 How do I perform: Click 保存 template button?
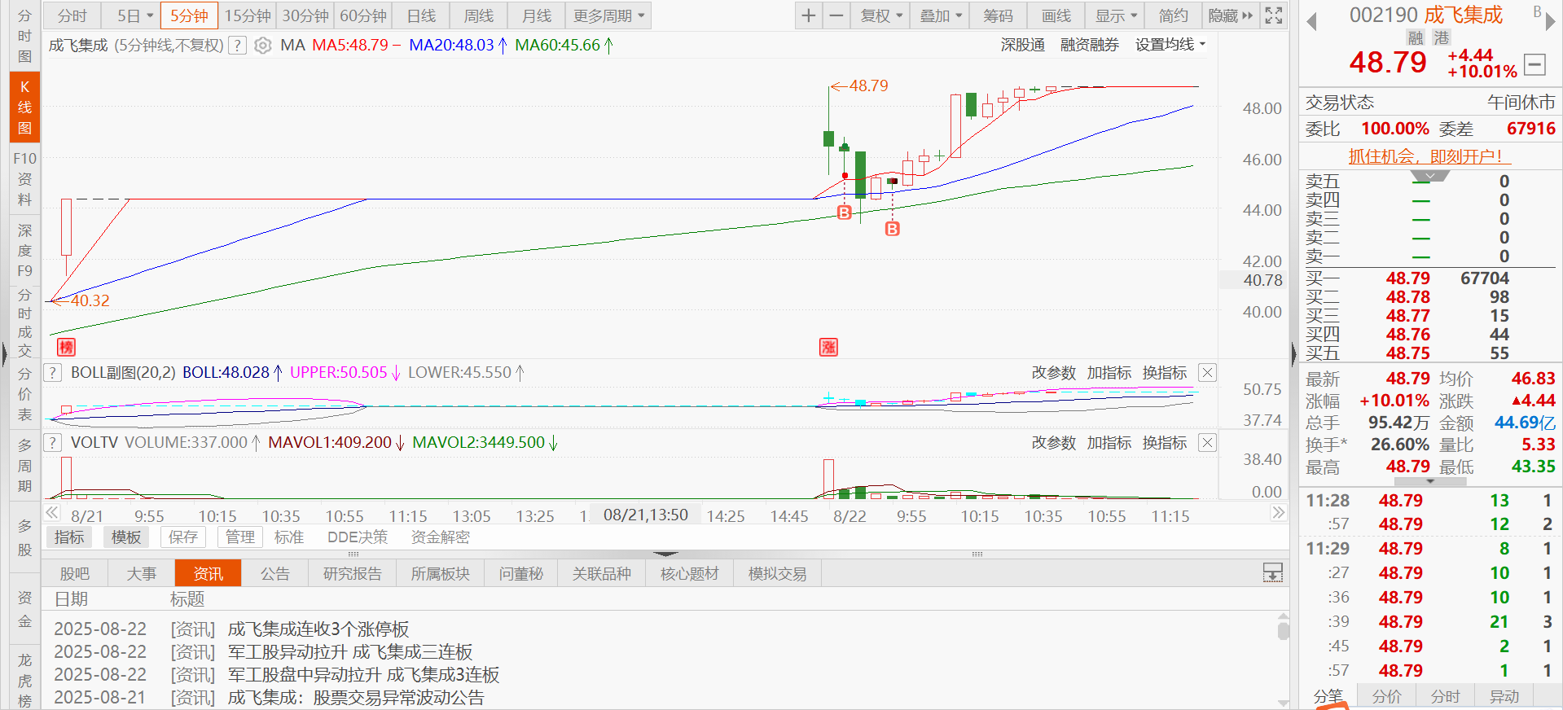point(183,537)
